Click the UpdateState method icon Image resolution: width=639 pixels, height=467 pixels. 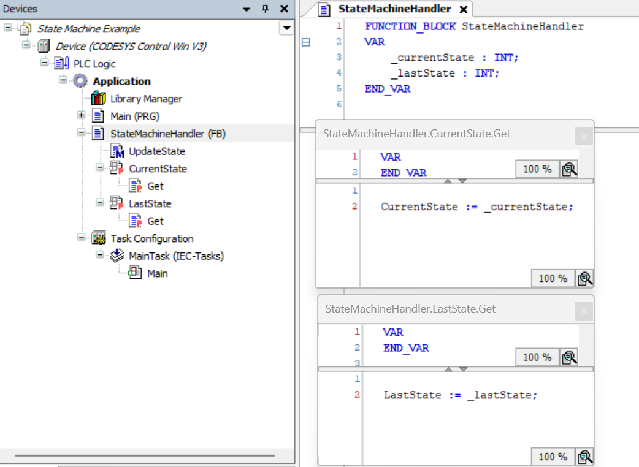pyautogui.click(x=117, y=151)
